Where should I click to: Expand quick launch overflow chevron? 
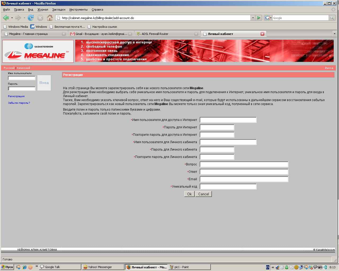[37, 266]
